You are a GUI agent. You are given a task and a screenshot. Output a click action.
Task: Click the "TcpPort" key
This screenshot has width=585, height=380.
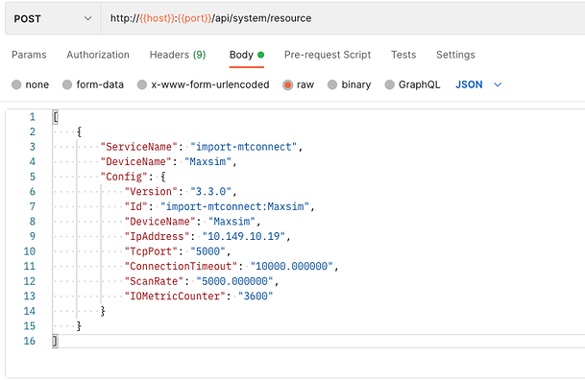(x=151, y=251)
